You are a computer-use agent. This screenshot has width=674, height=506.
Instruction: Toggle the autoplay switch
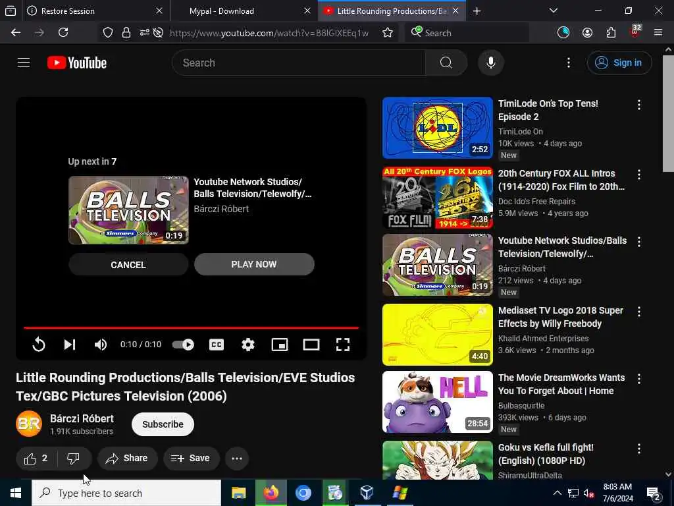pyautogui.click(x=183, y=345)
